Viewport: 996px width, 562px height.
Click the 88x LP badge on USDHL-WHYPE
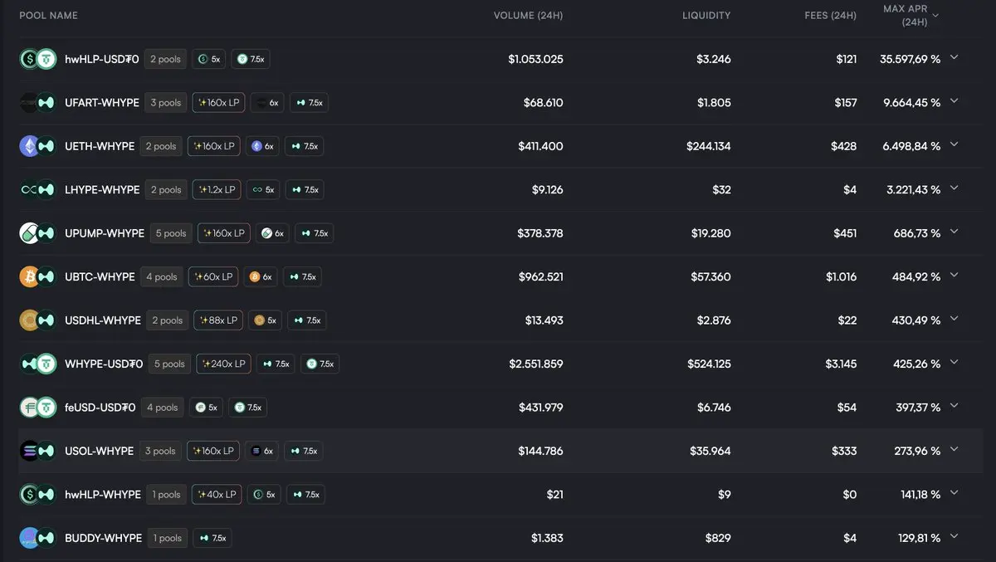tap(218, 320)
